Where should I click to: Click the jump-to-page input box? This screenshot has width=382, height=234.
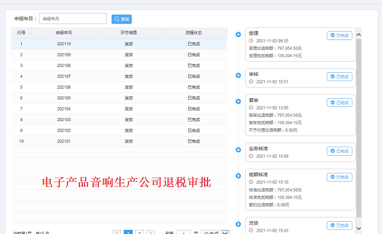pos(183,233)
